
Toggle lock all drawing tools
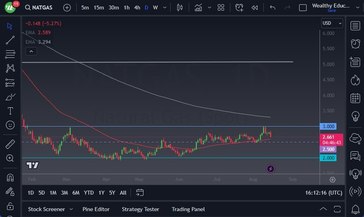(10, 206)
